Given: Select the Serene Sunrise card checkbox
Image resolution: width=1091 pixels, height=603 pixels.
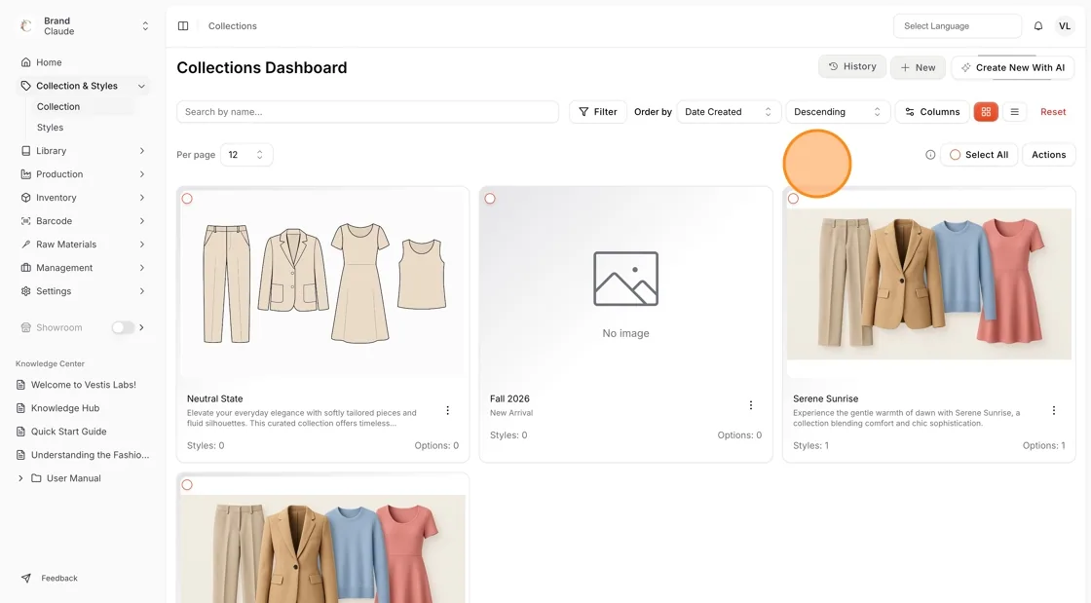Looking at the screenshot, I should pos(793,199).
